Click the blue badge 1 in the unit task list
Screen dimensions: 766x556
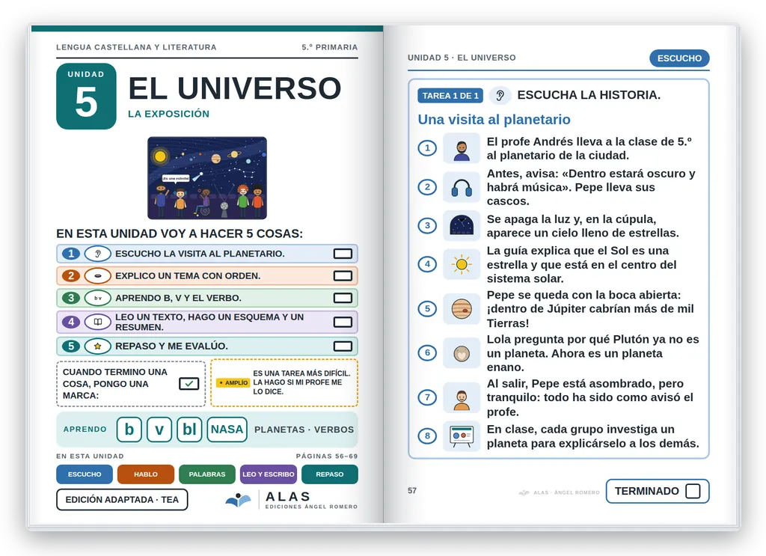coord(71,254)
